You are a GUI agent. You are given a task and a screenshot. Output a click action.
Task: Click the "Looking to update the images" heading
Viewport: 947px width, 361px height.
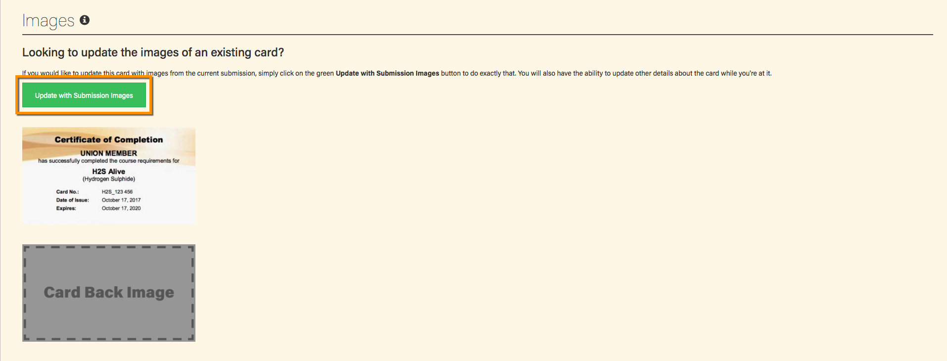pos(153,52)
